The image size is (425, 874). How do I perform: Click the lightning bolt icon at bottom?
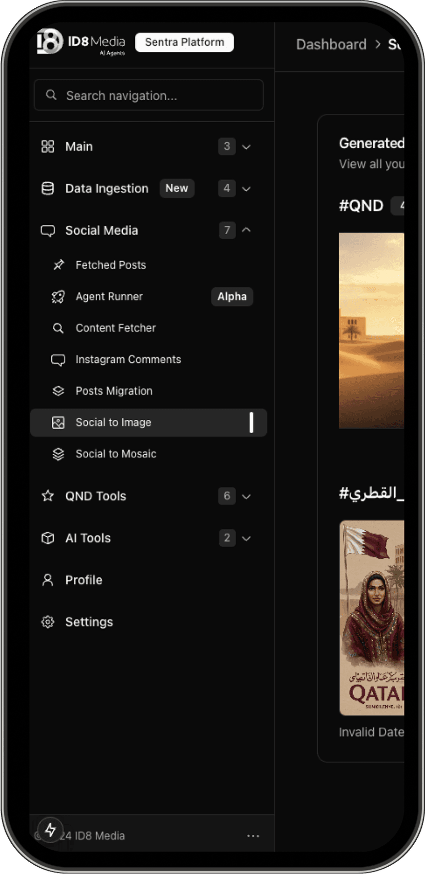[x=50, y=830]
